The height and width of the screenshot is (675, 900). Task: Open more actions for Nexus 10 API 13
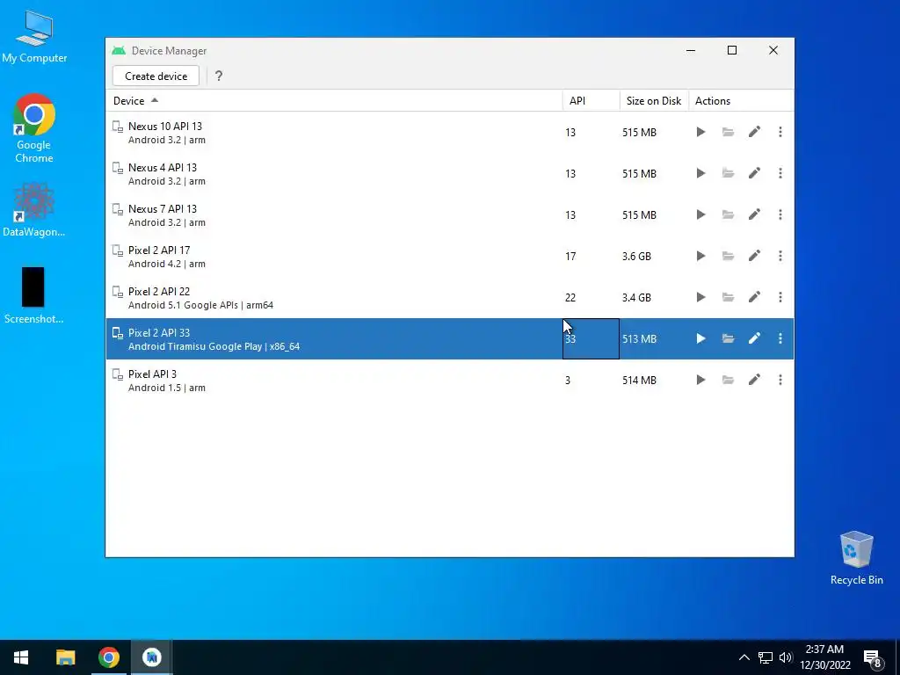tap(780, 132)
